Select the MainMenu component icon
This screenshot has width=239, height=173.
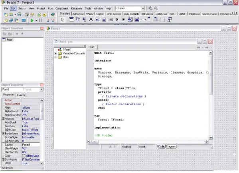click(x=78, y=19)
